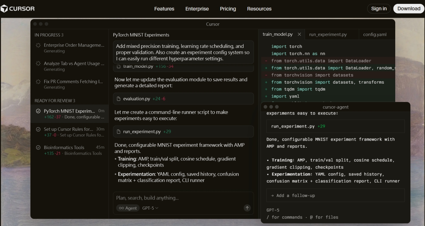Click the Download button
The image size is (425, 226).
click(x=408, y=9)
